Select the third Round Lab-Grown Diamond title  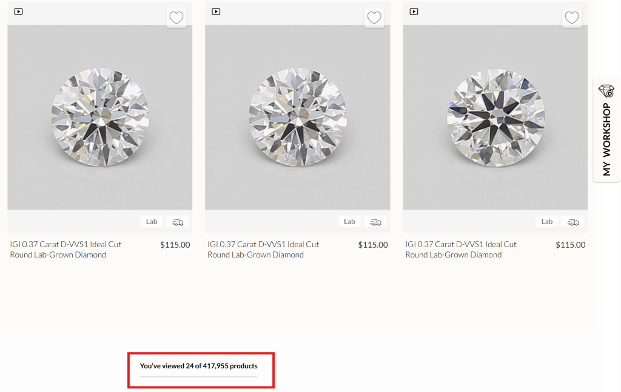pyautogui.click(x=461, y=249)
